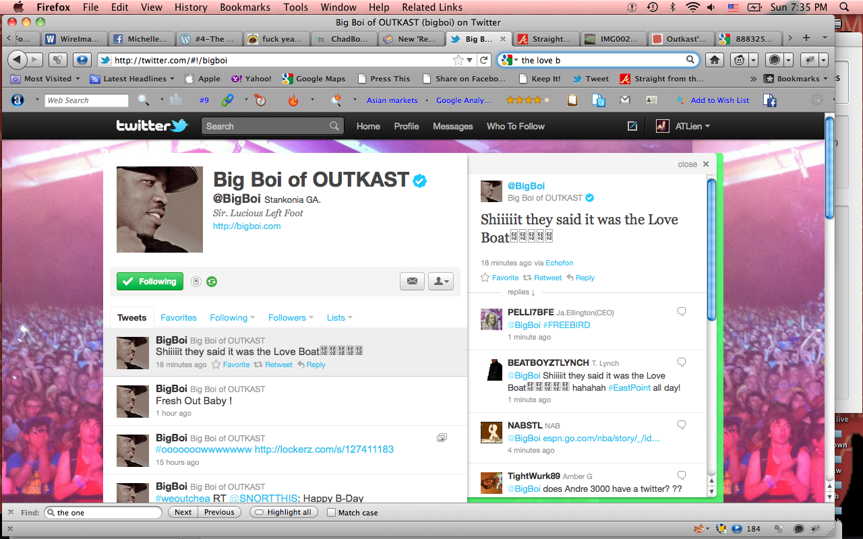Image resolution: width=863 pixels, height=539 pixels.
Task: Toggle the green Following button
Action: tap(150, 282)
